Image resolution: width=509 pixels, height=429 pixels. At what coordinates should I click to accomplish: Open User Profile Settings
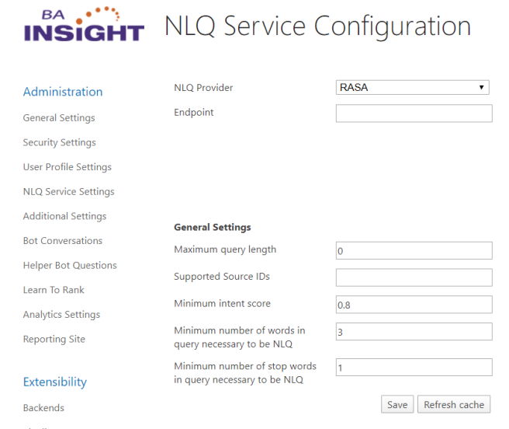click(68, 167)
